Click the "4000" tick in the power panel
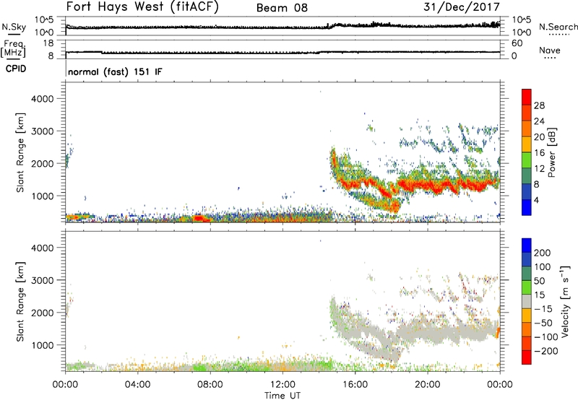Screen dimensions: 578x400 tap(42, 99)
